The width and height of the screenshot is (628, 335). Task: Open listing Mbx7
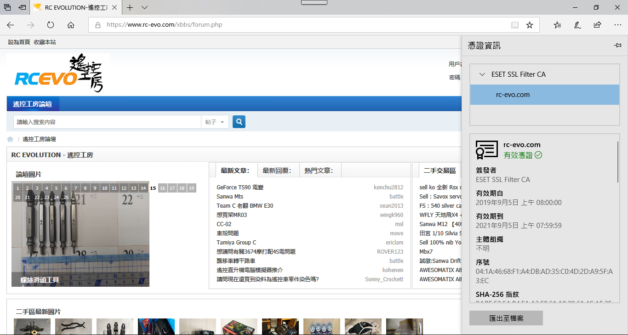point(427,252)
